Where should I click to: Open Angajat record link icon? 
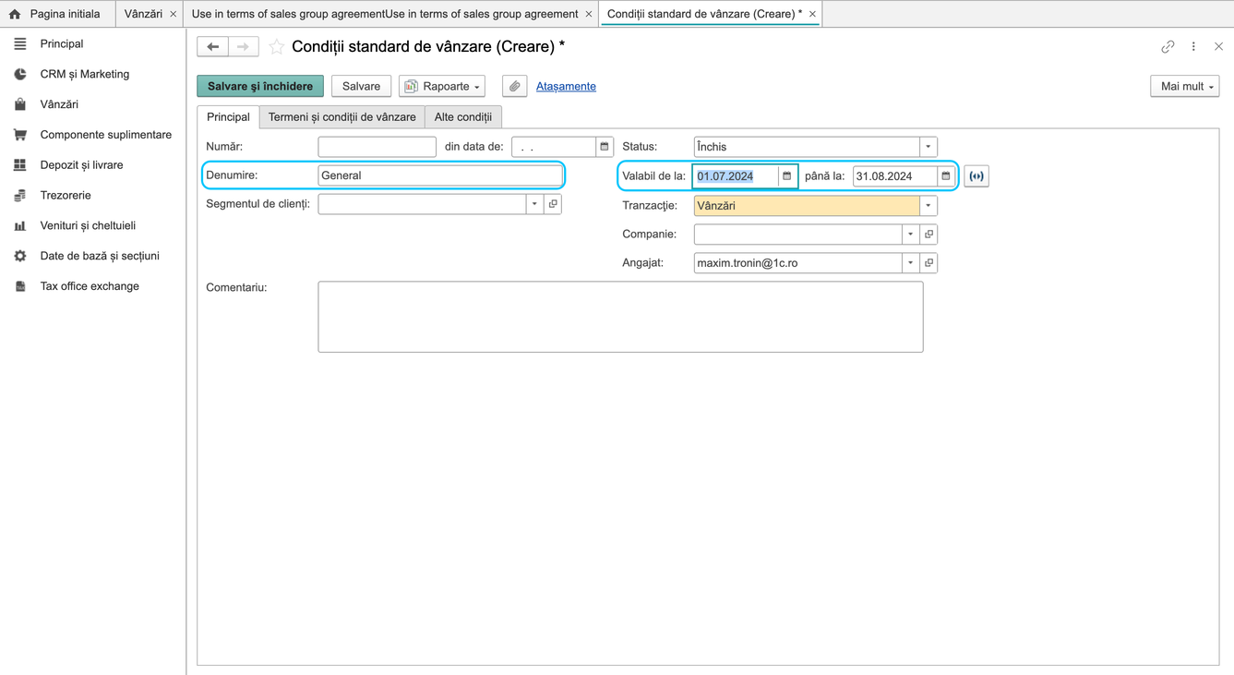tap(929, 263)
